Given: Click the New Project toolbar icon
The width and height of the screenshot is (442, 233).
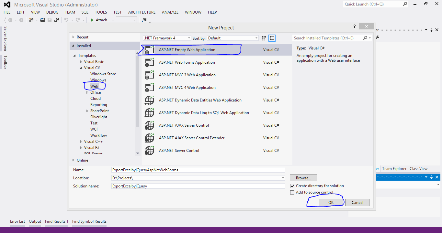Looking at the screenshot, I should tap(31, 20).
